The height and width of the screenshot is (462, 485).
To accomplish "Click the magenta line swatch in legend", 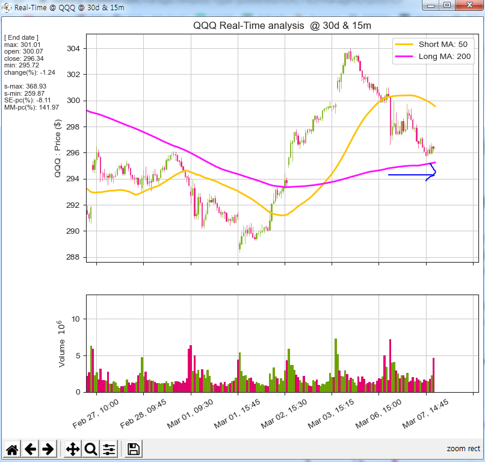I will pyautogui.click(x=404, y=57).
